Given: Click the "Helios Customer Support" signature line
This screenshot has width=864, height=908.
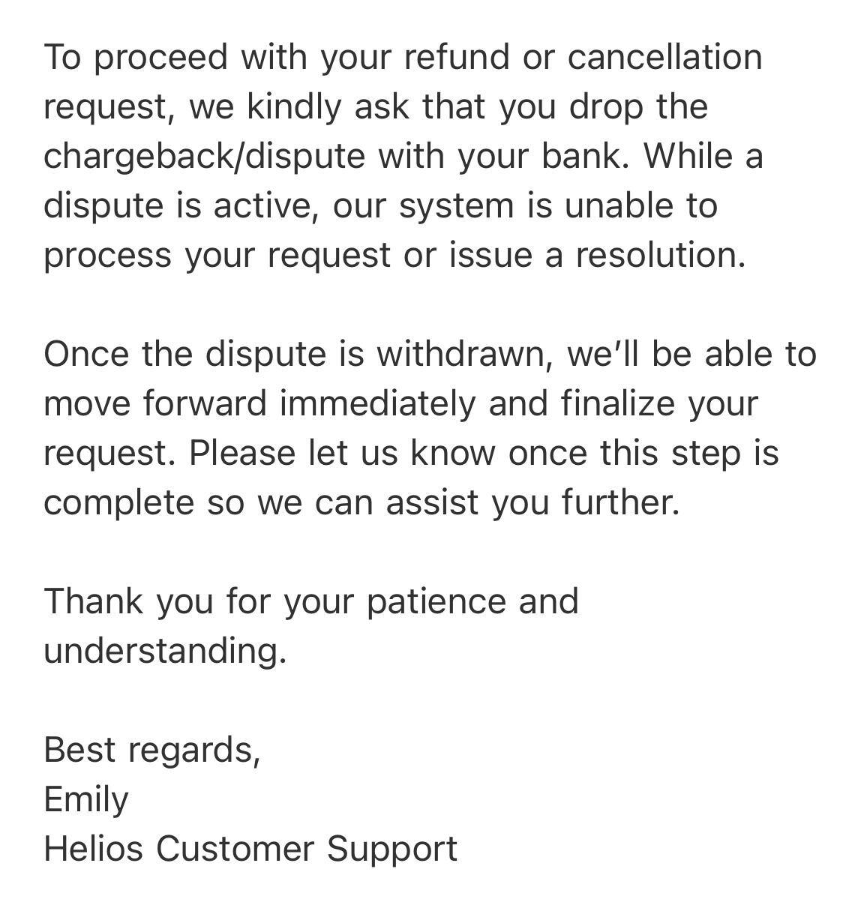Looking at the screenshot, I should pos(250,849).
